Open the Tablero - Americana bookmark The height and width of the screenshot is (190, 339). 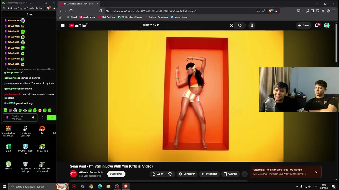157,17
